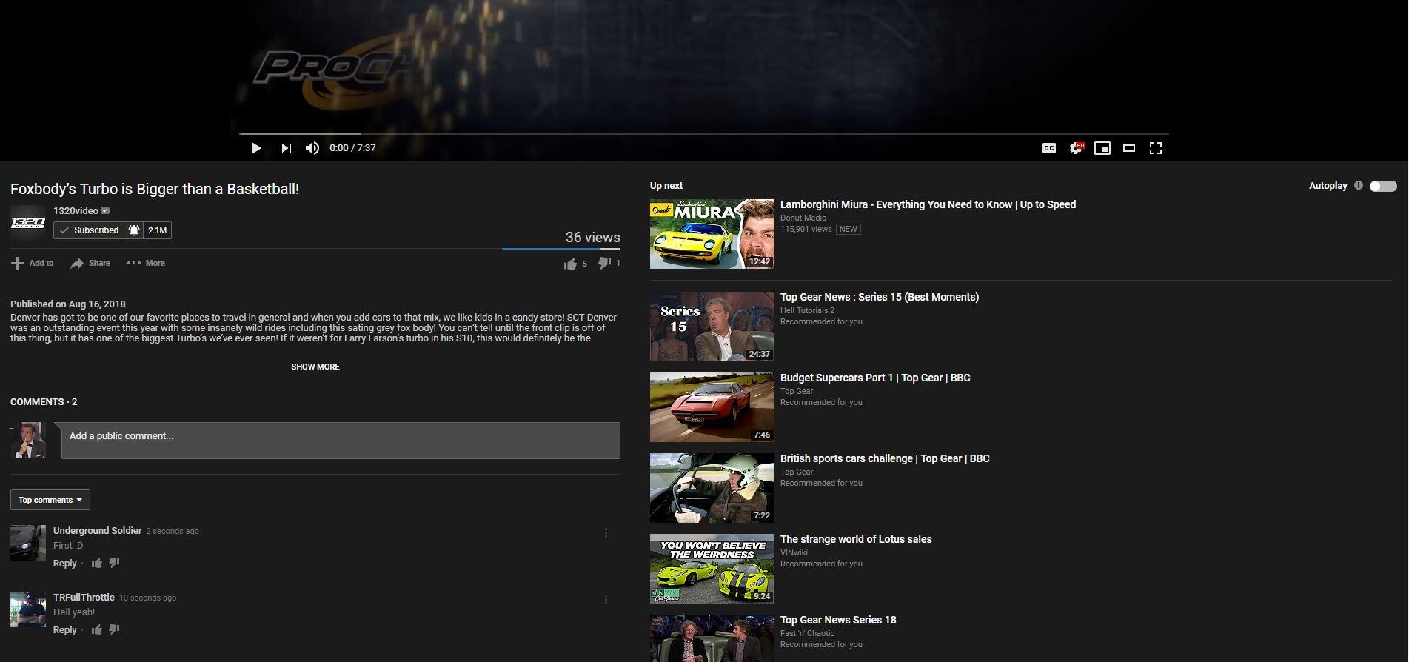1409x662 pixels.
Task: Open the 1320video channel name link
Action: (x=76, y=211)
